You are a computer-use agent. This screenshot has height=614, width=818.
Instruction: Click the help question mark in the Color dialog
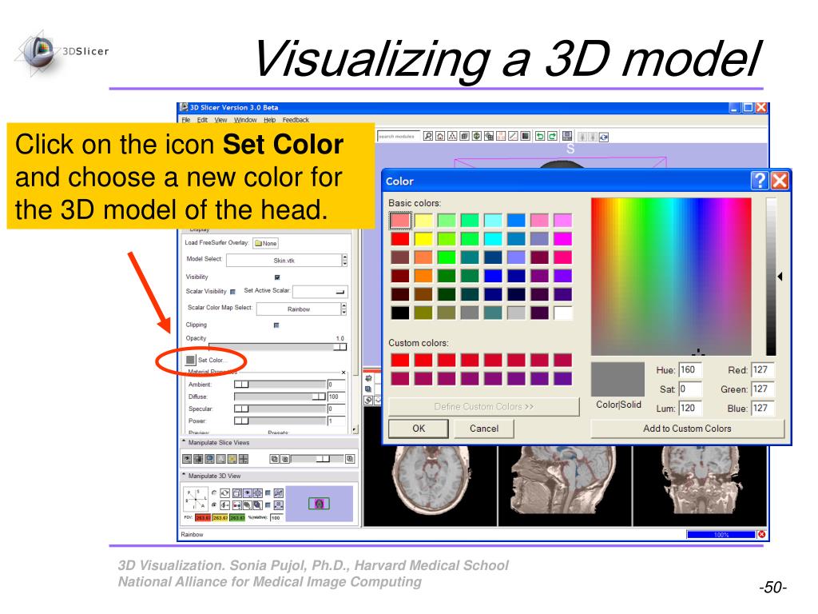tap(760, 181)
